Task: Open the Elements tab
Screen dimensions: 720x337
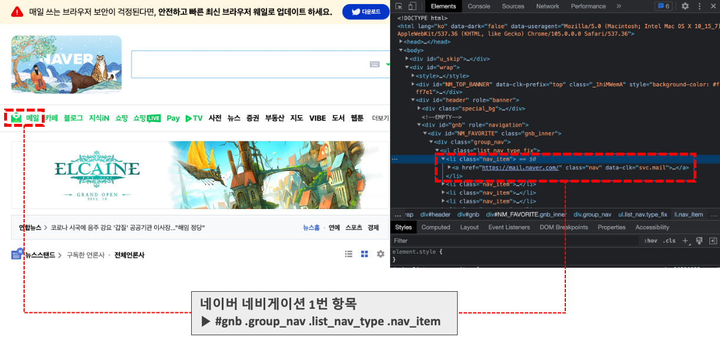Action: coord(443,6)
